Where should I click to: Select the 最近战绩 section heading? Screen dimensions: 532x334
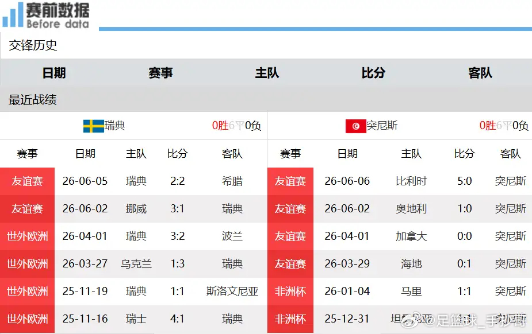tap(33, 100)
